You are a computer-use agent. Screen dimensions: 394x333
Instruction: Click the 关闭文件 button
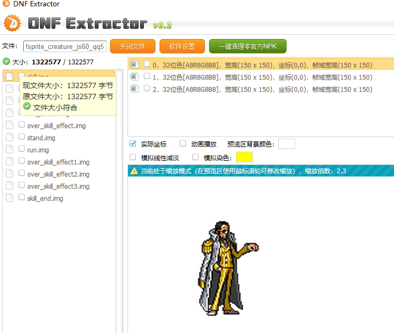[x=132, y=46]
